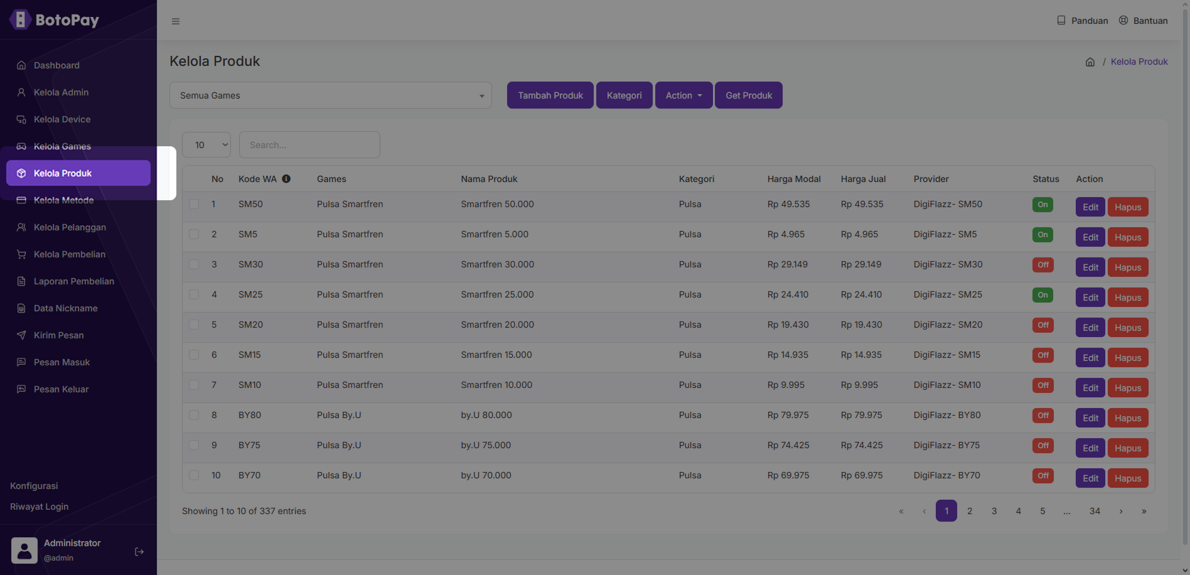This screenshot has width=1190, height=575.
Task: Click Edit for Smartfren 50.000
Action: point(1090,207)
